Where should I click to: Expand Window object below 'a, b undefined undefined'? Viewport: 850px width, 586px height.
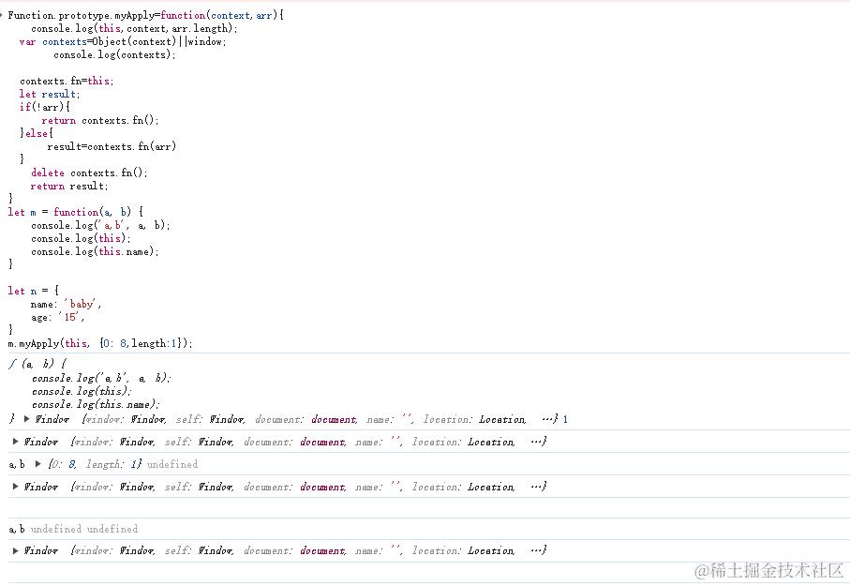[15, 550]
